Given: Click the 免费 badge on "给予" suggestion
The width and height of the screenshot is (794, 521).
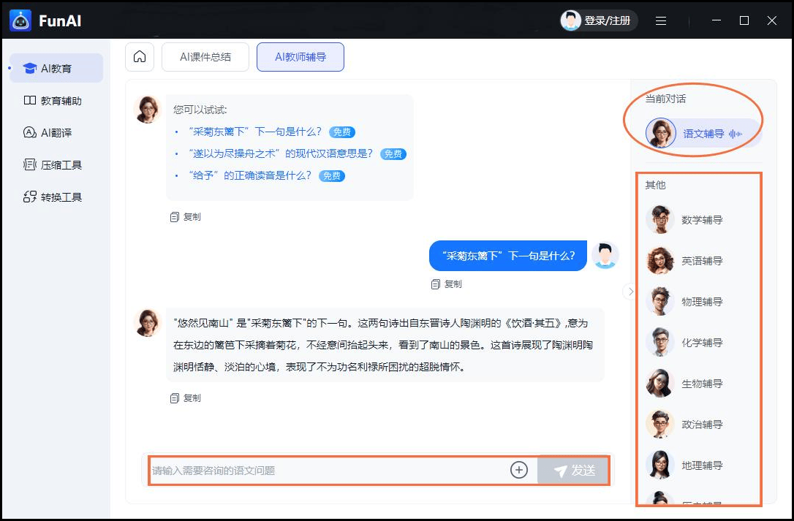Looking at the screenshot, I should coord(332,175).
